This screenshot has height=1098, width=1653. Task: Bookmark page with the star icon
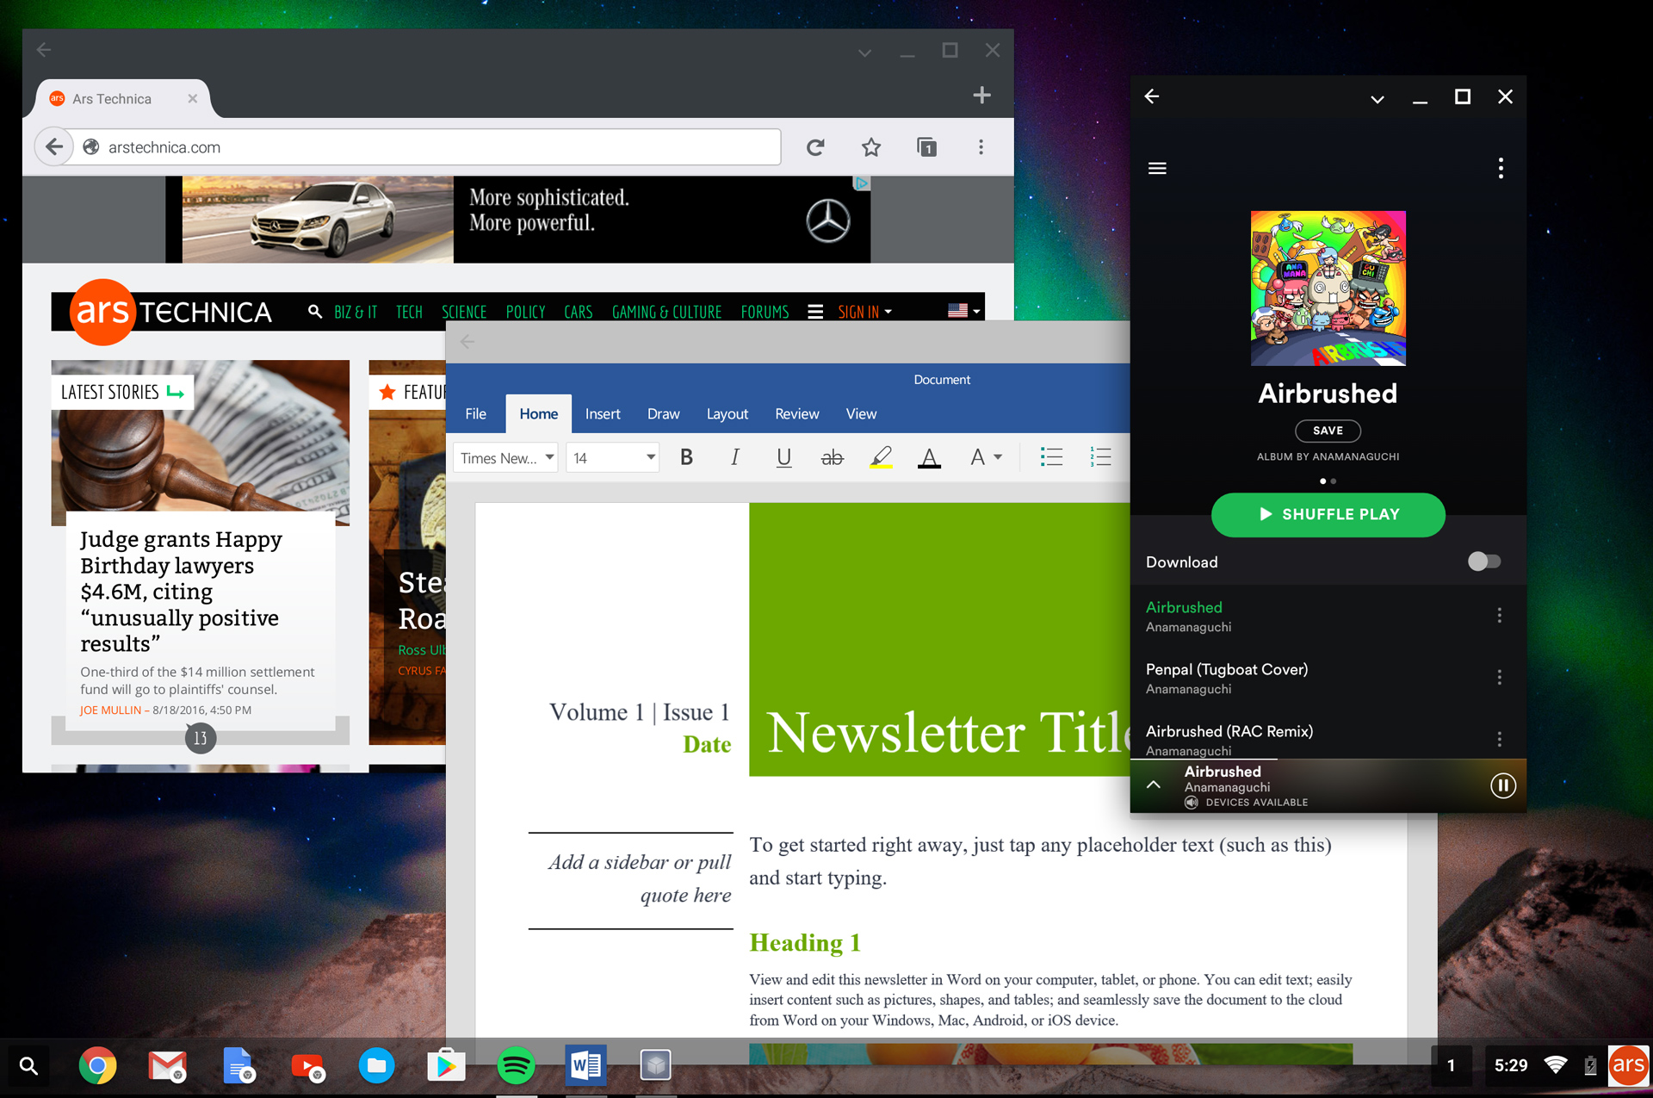point(871,147)
